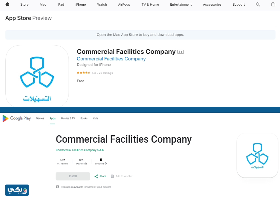The width and height of the screenshot is (280, 200).
Task: Open the shopping bag icon
Action: click(x=273, y=4)
